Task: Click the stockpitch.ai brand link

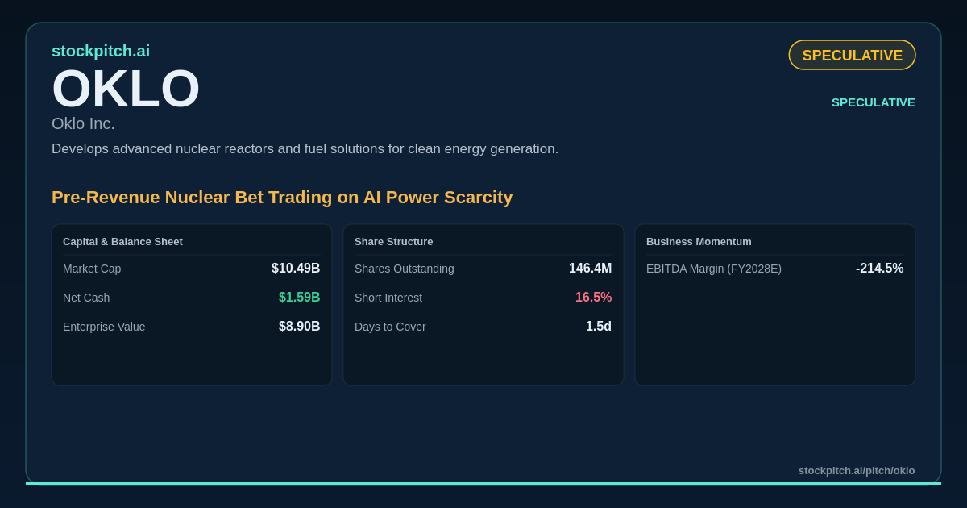Action: click(101, 51)
